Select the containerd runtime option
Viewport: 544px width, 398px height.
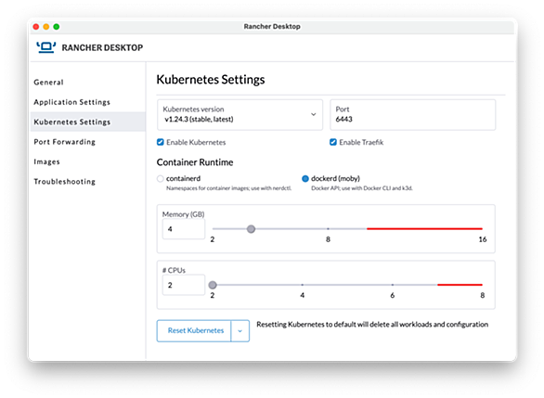click(x=160, y=179)
